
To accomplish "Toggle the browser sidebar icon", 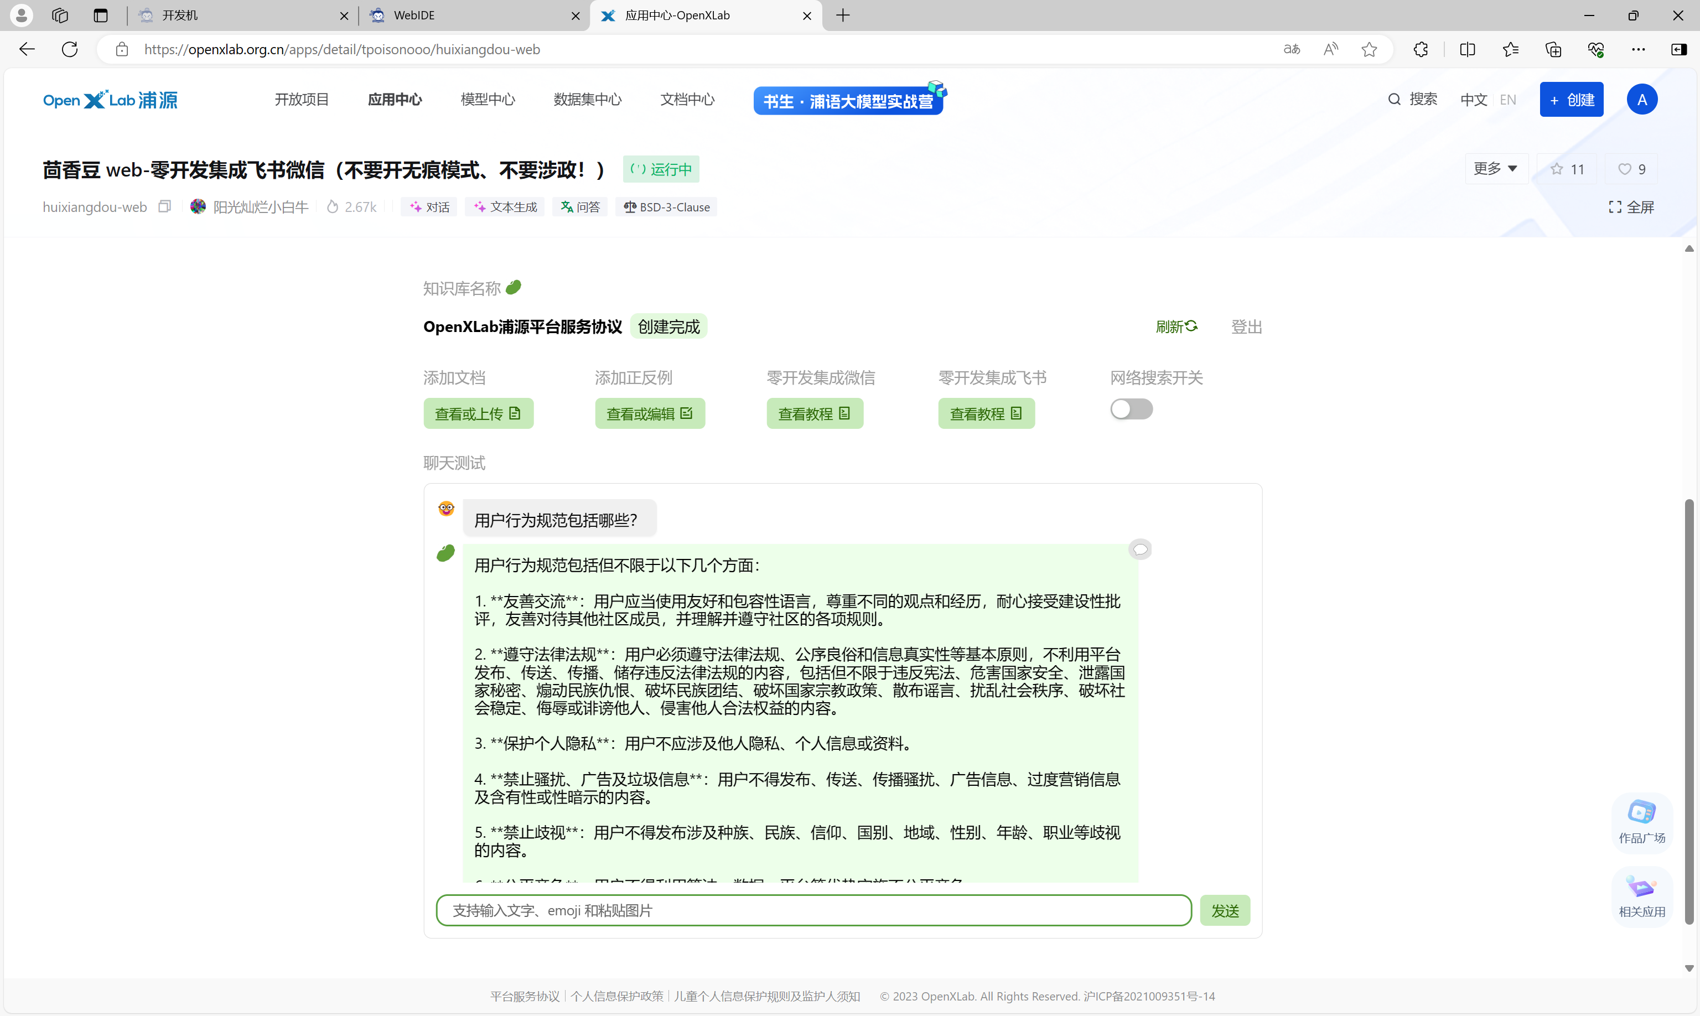I will click(x=1679, y=49).
